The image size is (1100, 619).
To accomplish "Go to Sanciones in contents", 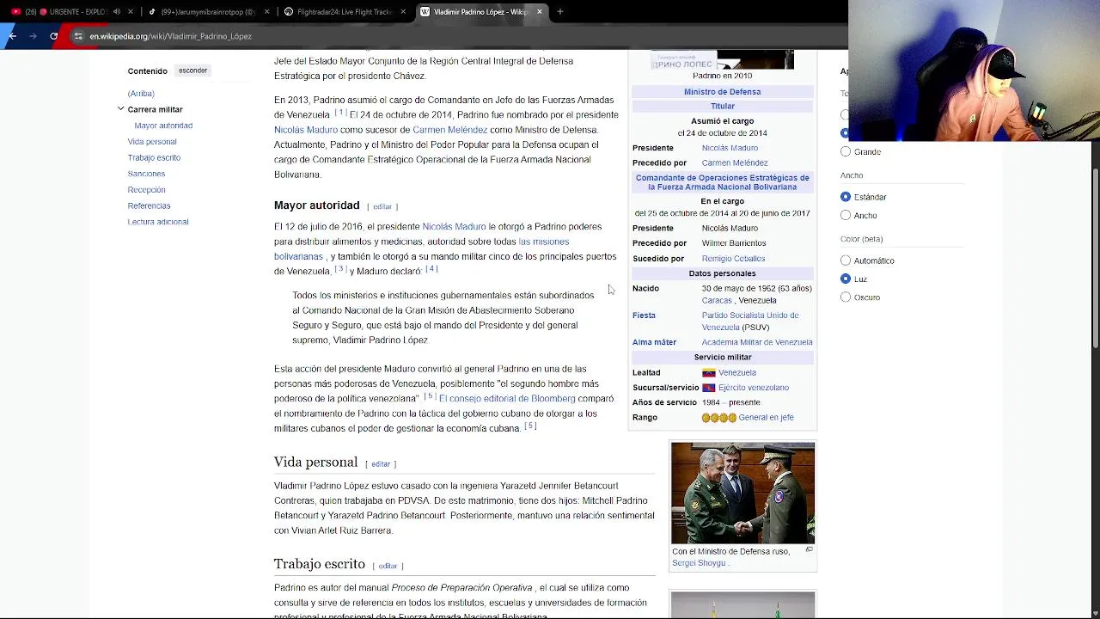I will point(146,174).
